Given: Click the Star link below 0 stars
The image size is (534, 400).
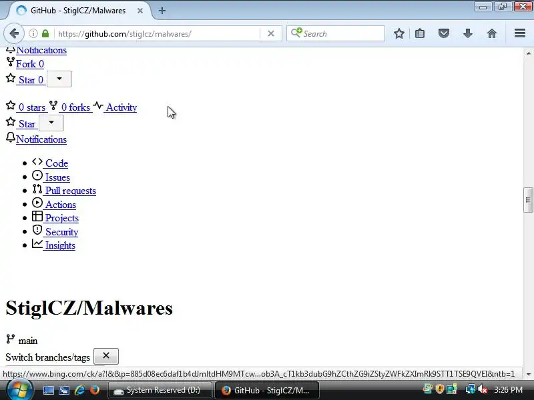Looking at the screenshot, I should click(x=27, y=124).
